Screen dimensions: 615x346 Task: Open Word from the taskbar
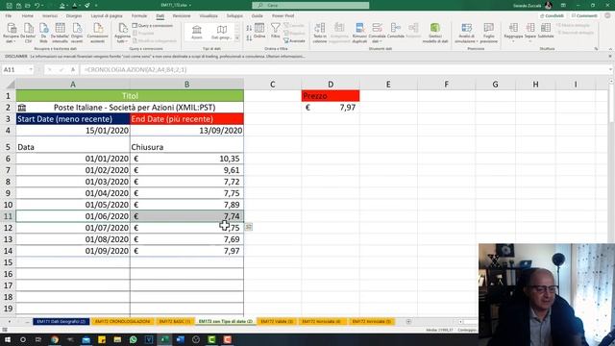180,339
